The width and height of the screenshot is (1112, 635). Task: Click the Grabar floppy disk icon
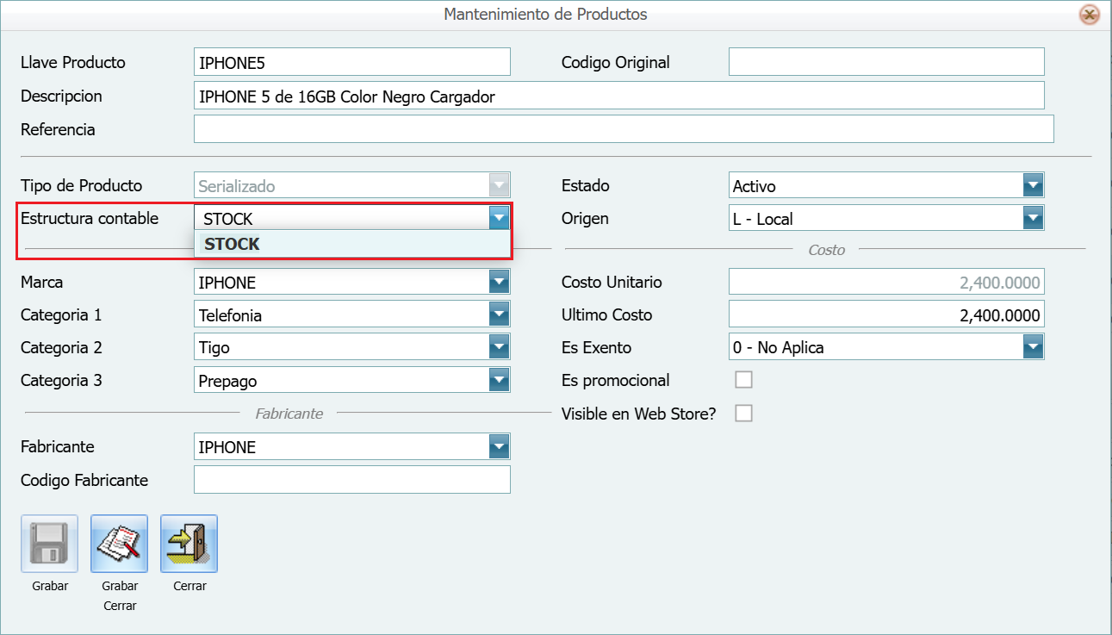click(x=49, y=544)
